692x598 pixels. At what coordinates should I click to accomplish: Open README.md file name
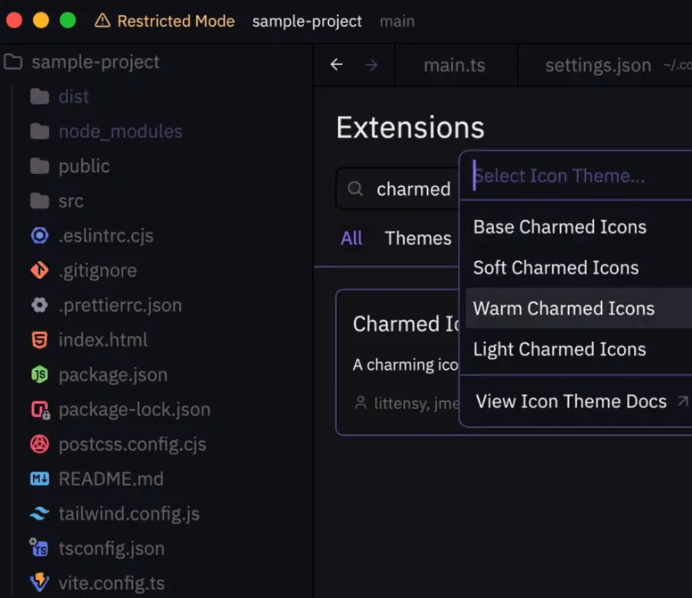(111, 479)
